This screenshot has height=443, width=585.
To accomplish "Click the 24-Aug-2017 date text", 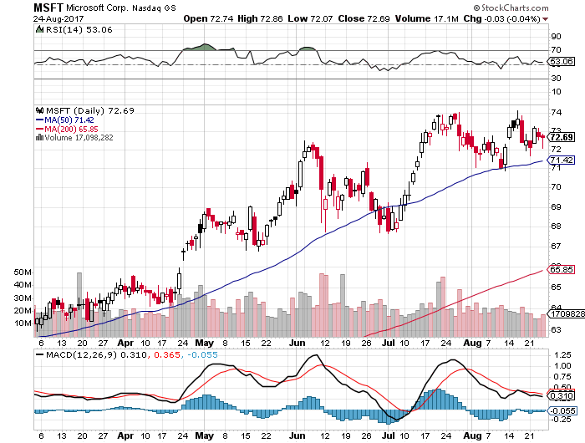I will pos(58,18).
